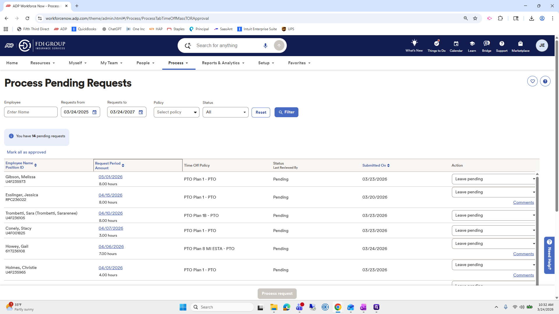Expand the Select policy dropdown
Image resolution: width=559 pixels, height=314 pixels.
(x=176, y=112)
